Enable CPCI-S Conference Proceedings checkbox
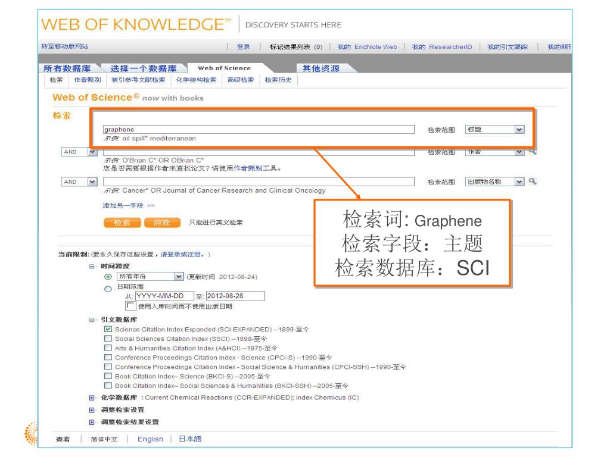This screenshot has width=610, height=457. (x=108, y=357)
